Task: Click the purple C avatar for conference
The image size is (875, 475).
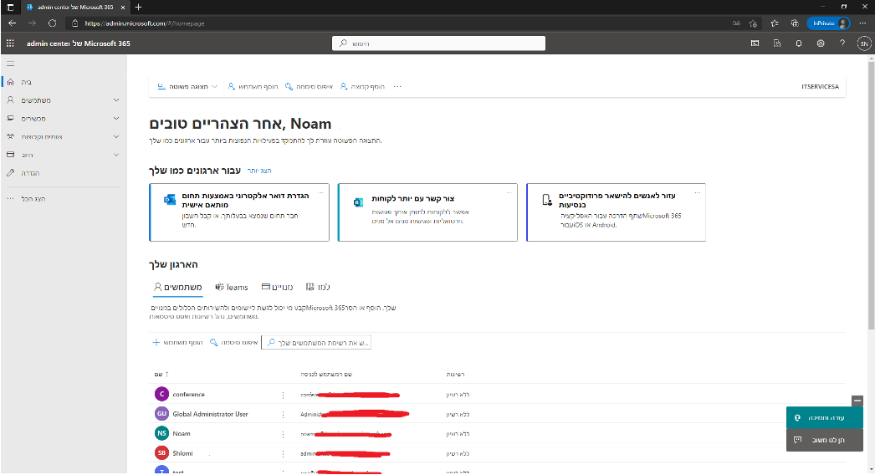Action: pos(161,394)
